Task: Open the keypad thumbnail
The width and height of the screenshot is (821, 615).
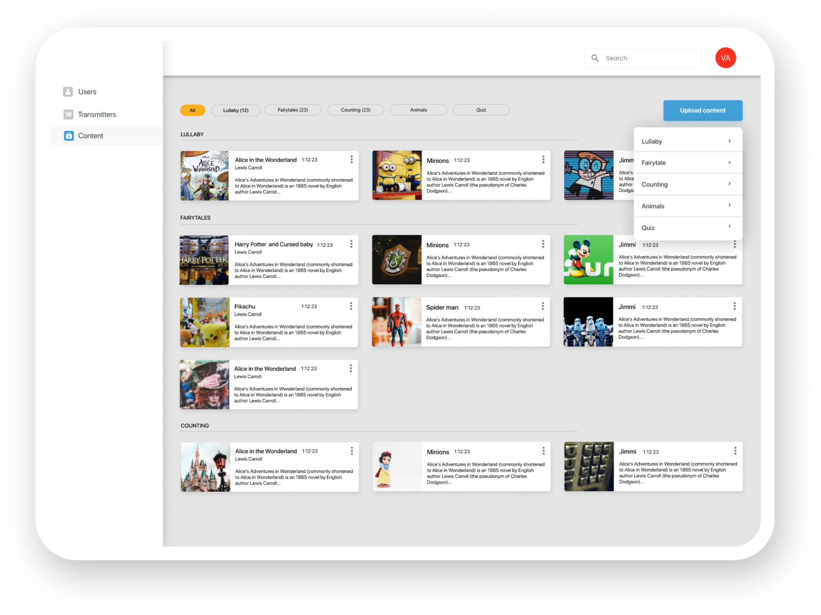Action: coord(589,467)
